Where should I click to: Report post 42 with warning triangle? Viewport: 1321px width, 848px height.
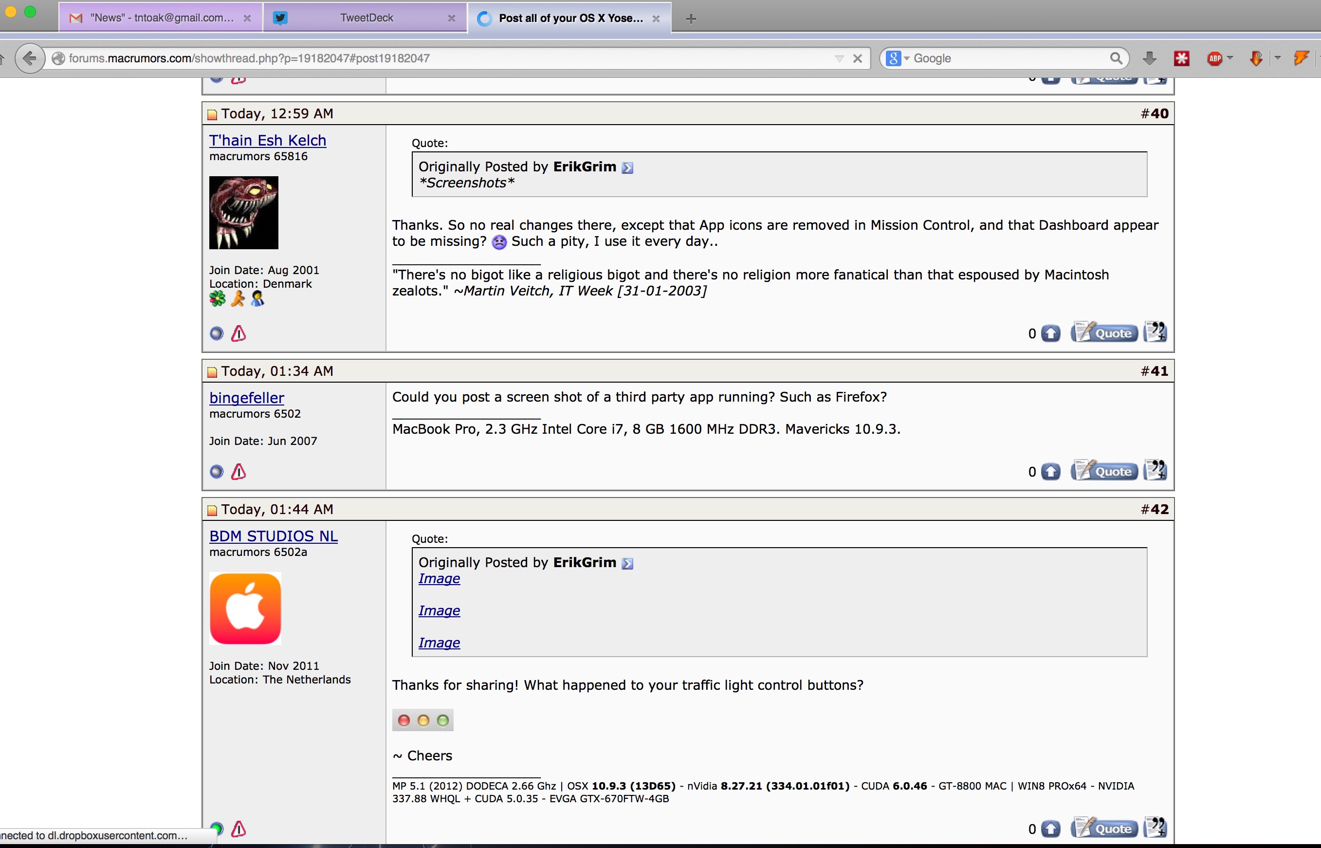tap(239, 829)
